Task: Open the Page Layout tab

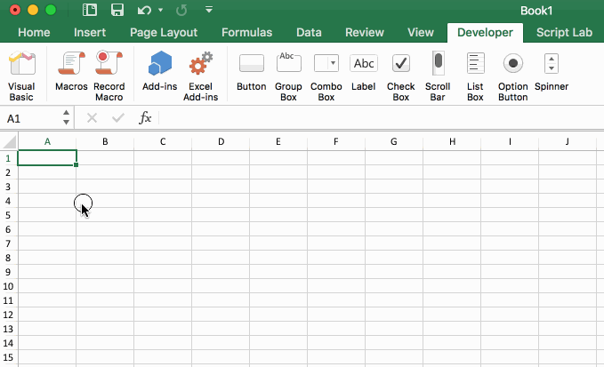Action: pos(164,33)
